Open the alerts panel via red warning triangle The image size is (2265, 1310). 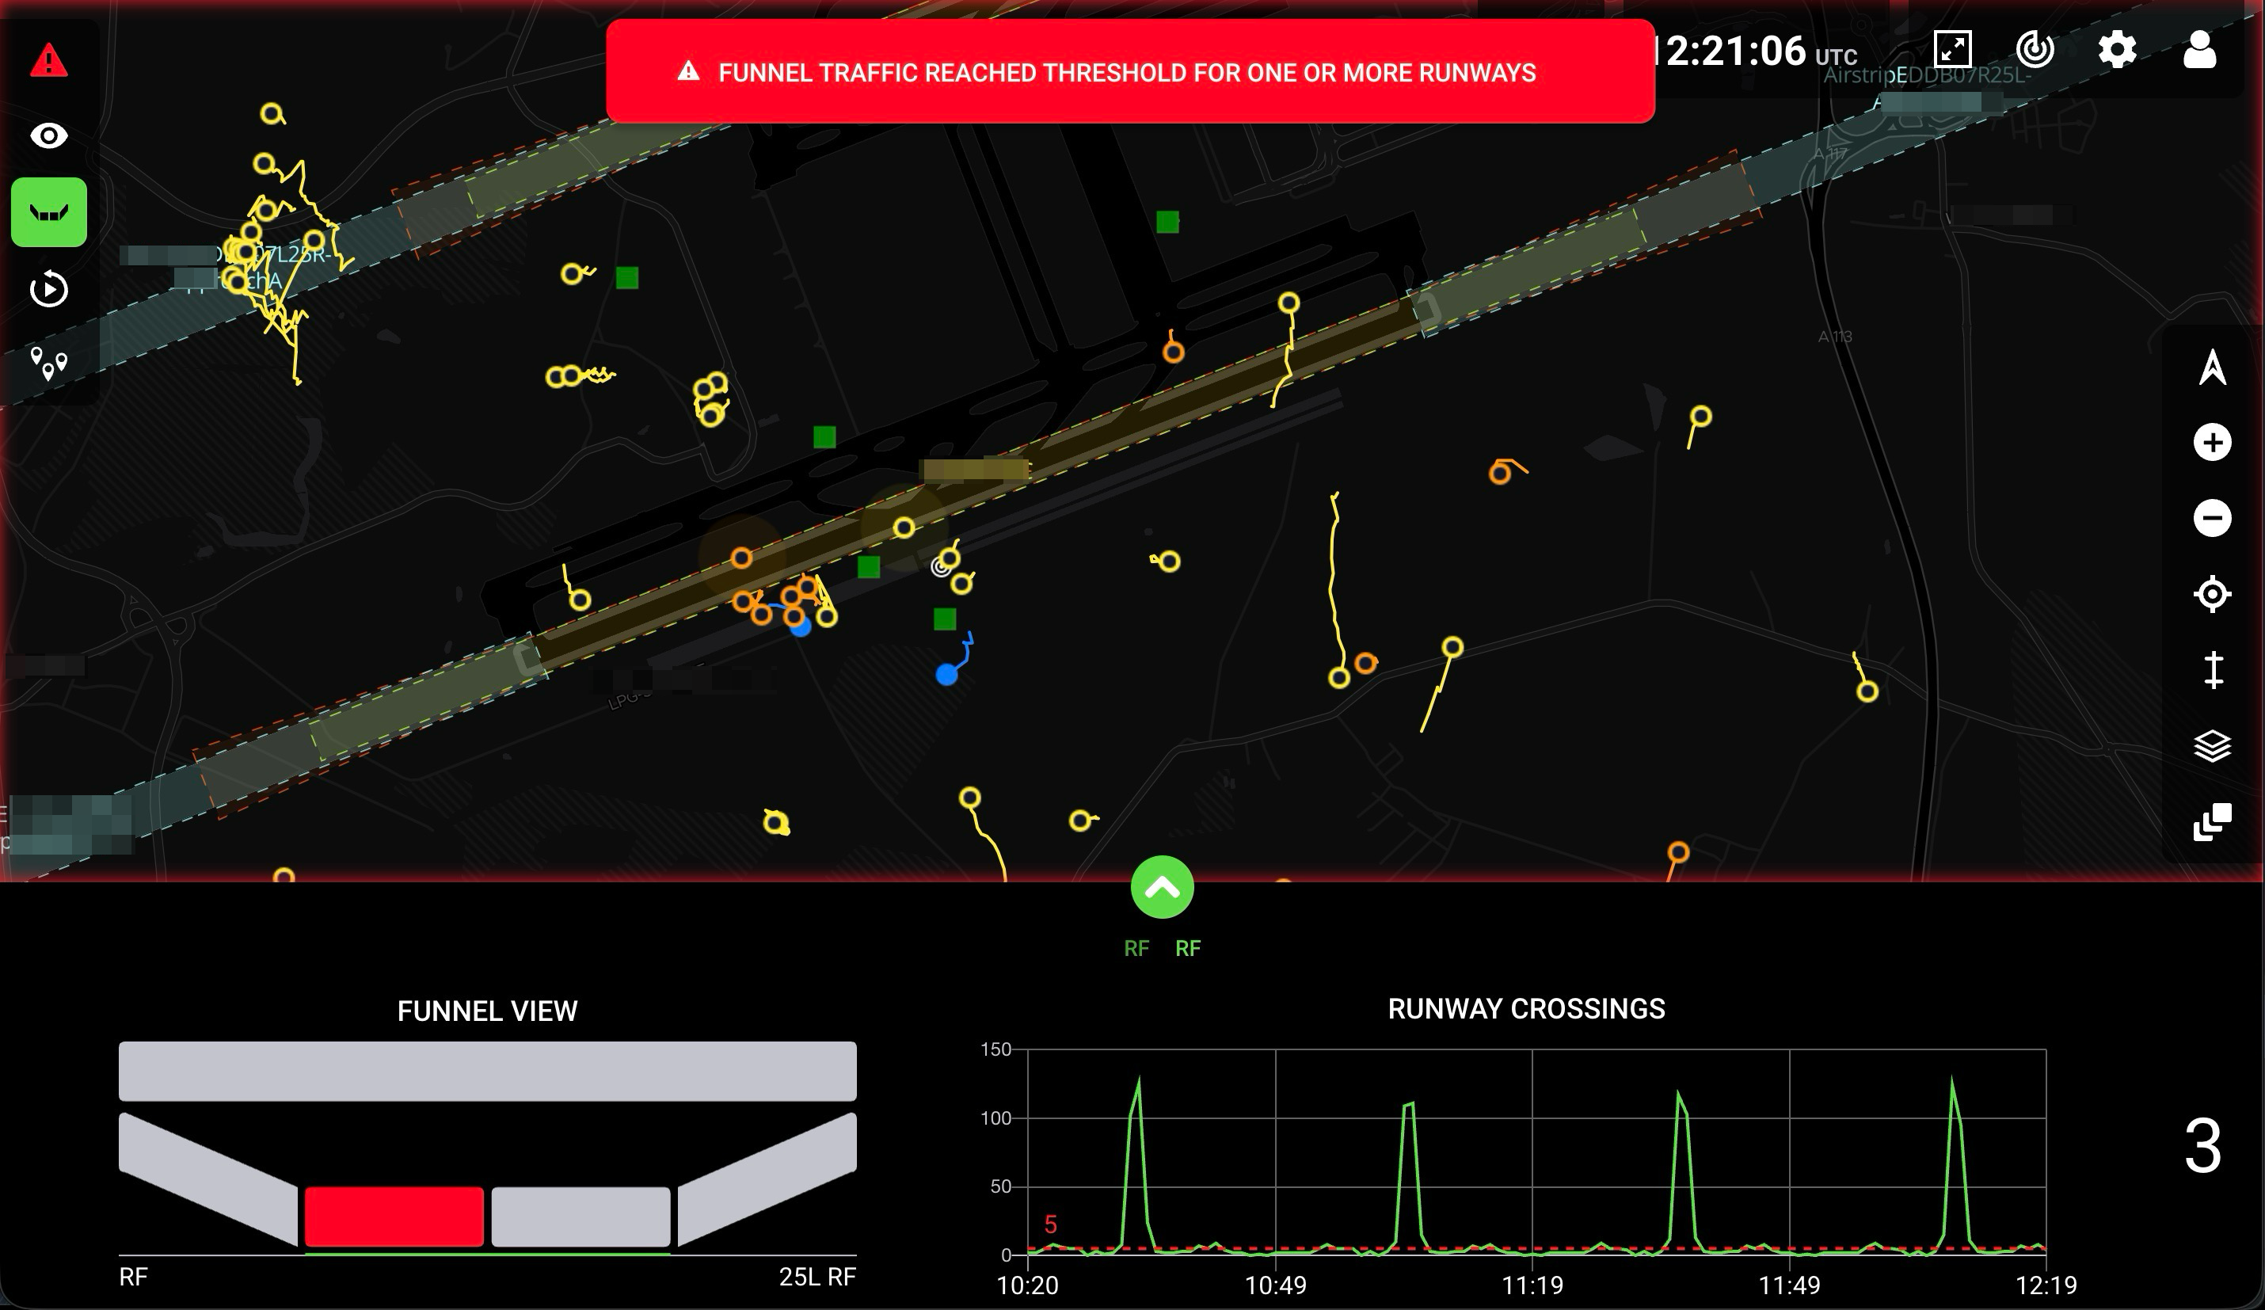pyautogui.click(x=49, y=60)
